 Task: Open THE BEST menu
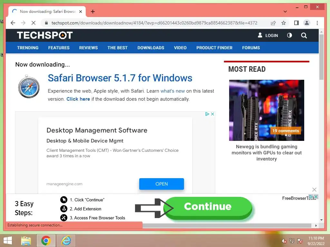tap(117, 48)
